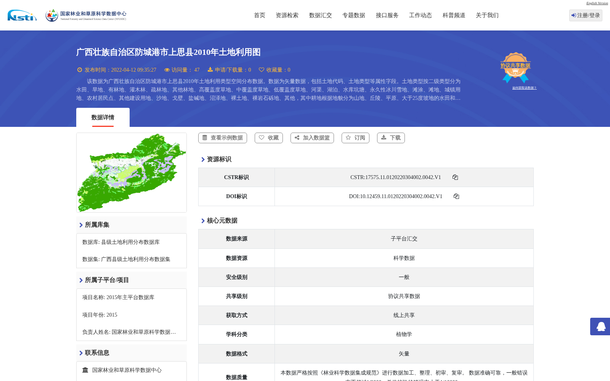Screen dimensions: 610x381
Task: Click 项目名称: 2015年主平台数据库
Action: pos(118,297)
